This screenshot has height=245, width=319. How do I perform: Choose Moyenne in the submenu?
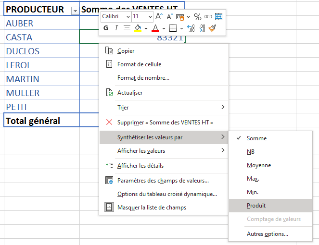pyautogui.click(x=258, y=165)
